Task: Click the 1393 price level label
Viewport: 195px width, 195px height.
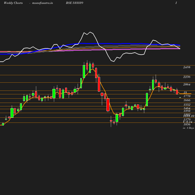Action: 187,111
